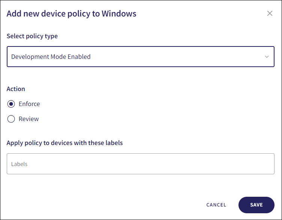Viewport: 282px width, 220px height.
Task: Select the Review radio button
Action: [11, 119]
